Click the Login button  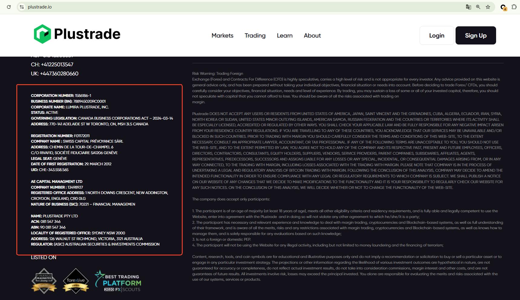(437, 35)
